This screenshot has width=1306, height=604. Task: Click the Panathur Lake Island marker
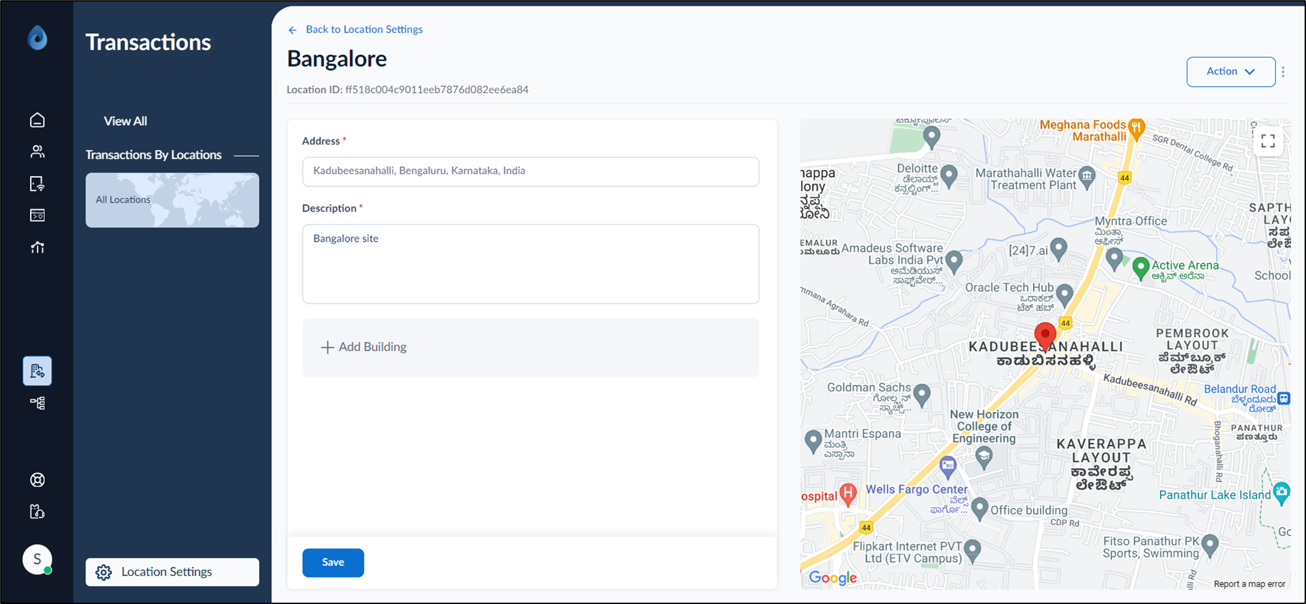pyautogui.click(x=1281, y=493)
